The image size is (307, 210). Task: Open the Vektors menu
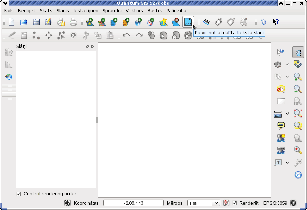(134, 11)
